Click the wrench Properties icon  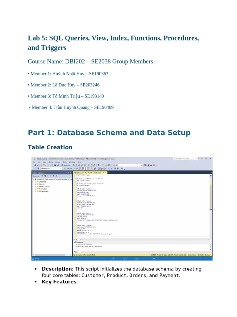point(148,165)
